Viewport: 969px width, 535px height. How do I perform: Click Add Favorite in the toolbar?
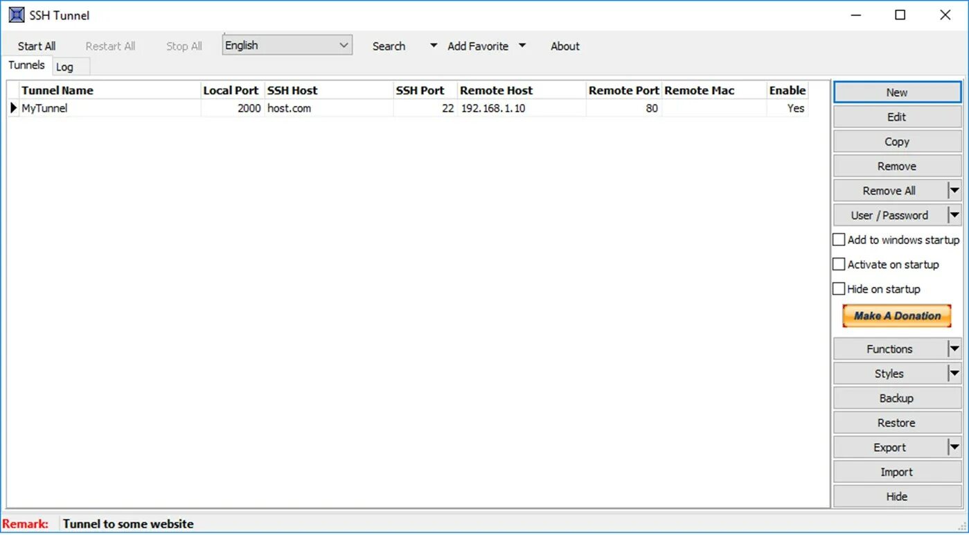coord(478,46)
